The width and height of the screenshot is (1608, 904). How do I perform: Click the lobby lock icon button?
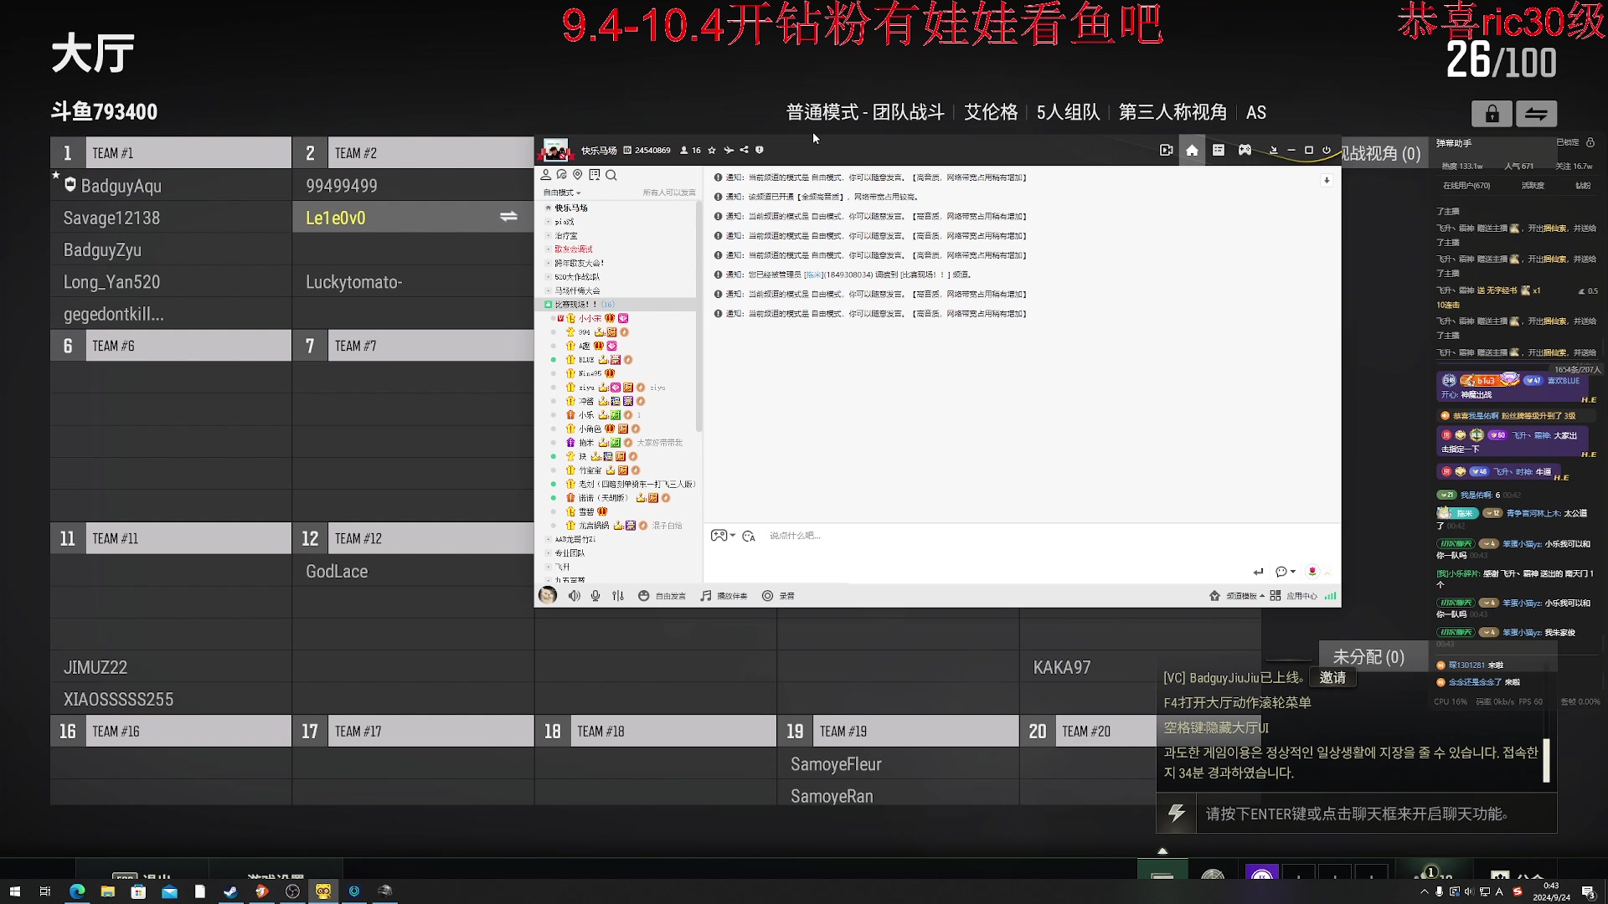click(1492, 114)
